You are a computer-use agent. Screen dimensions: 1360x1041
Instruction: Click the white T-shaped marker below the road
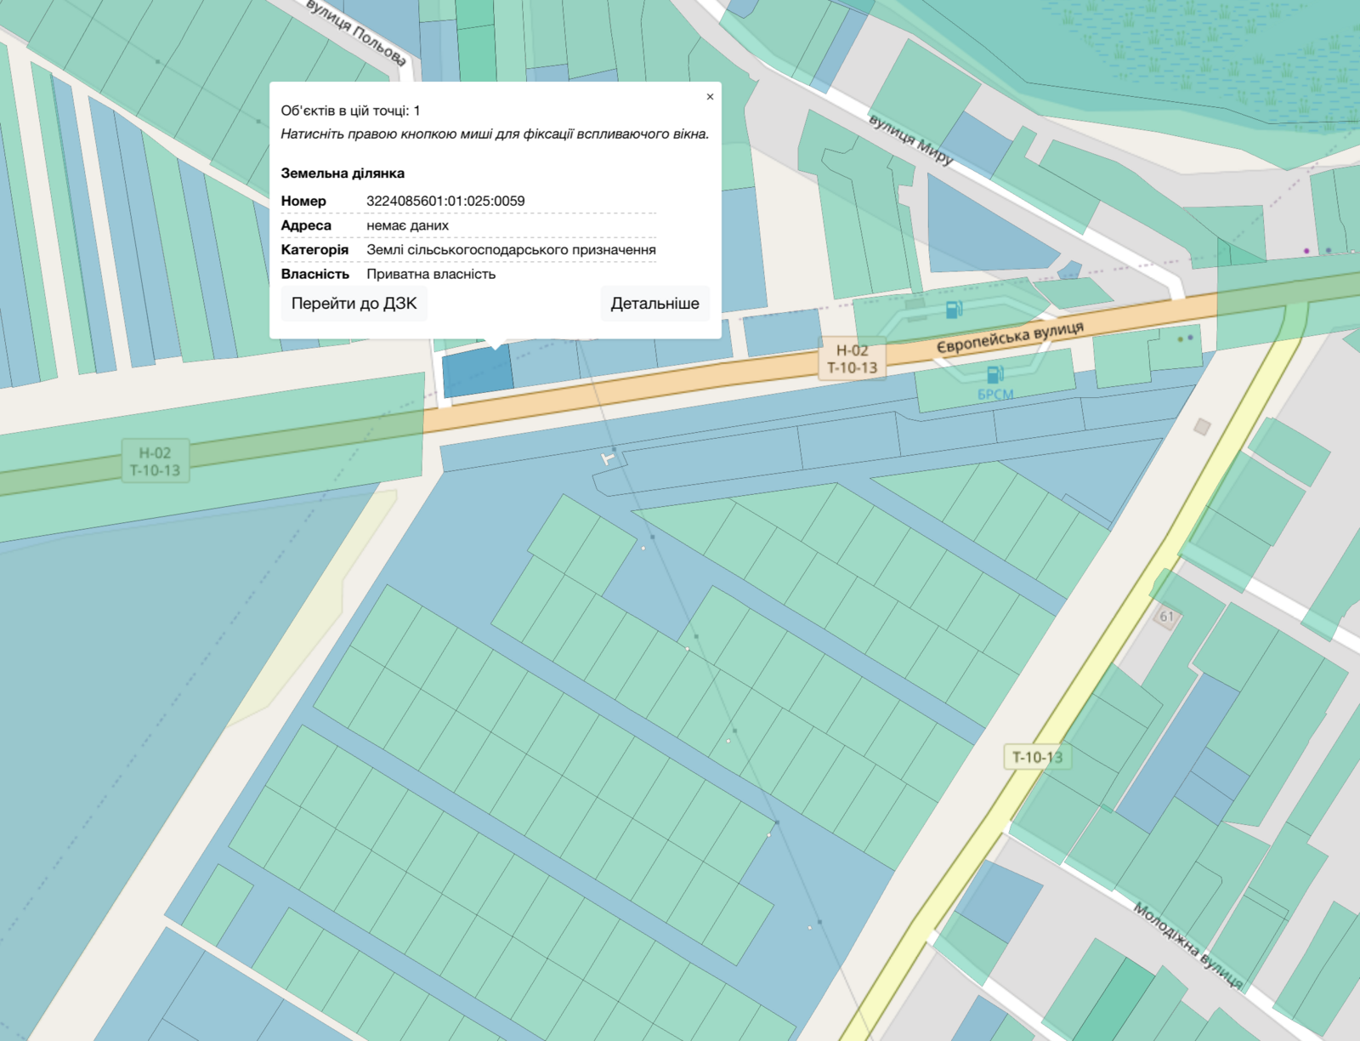[609, 459]
